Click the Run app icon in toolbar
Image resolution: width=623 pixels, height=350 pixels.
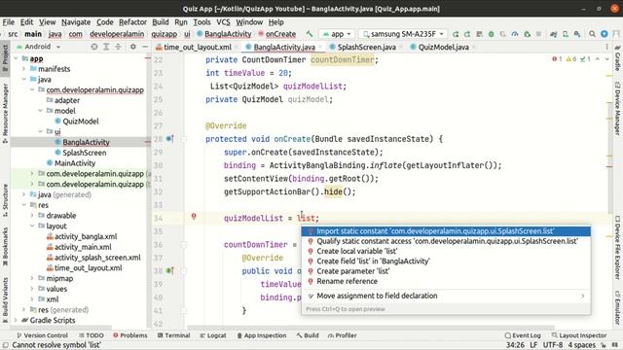[456, 34]
